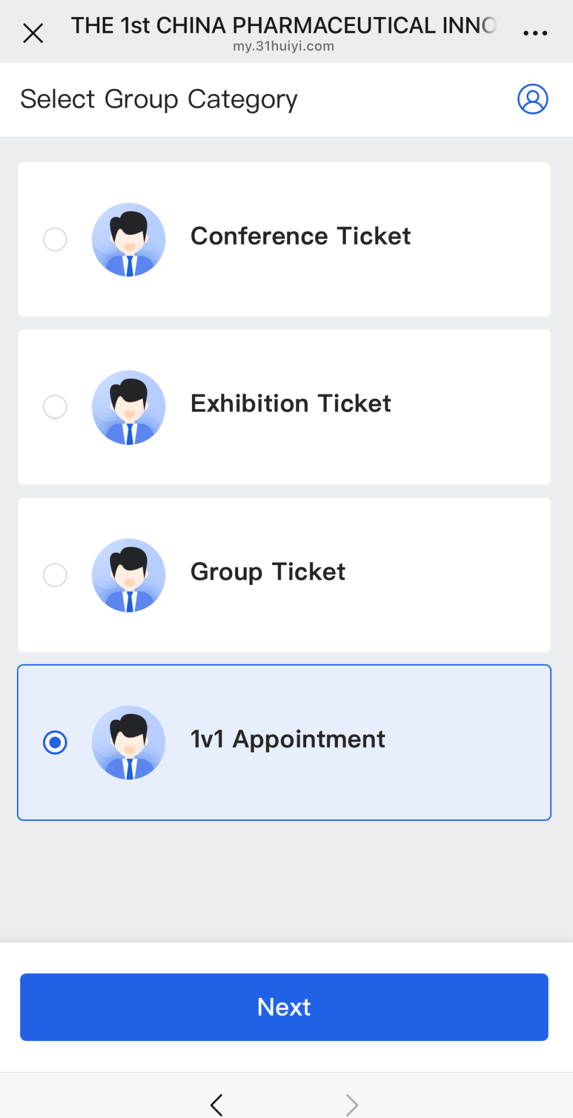
Task: Go forward with the right arrow
Action: pyautogui.click(x=352, y=1105)
